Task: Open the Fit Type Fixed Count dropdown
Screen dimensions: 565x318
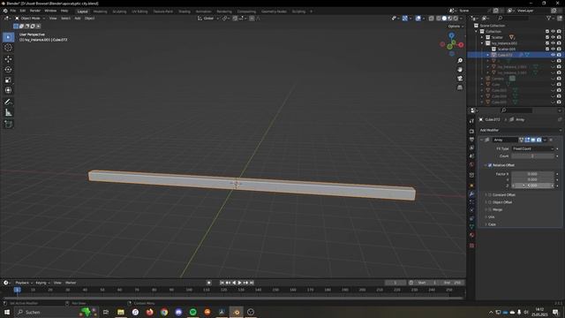Action: tap(533, 148)
